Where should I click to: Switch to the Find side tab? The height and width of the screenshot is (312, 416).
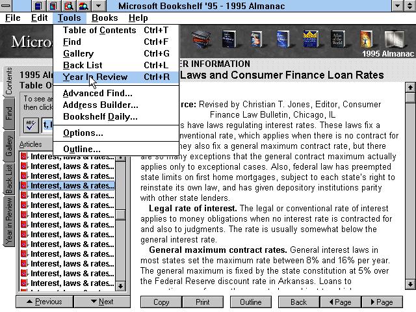[x=9, y=113]
